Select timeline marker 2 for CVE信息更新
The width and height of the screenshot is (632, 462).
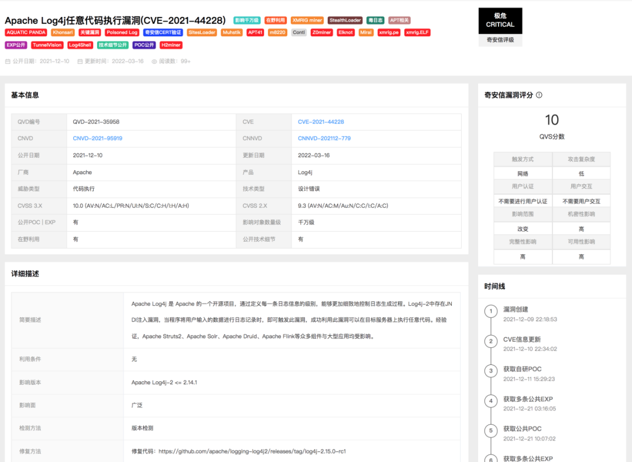(x=490, y=341)
